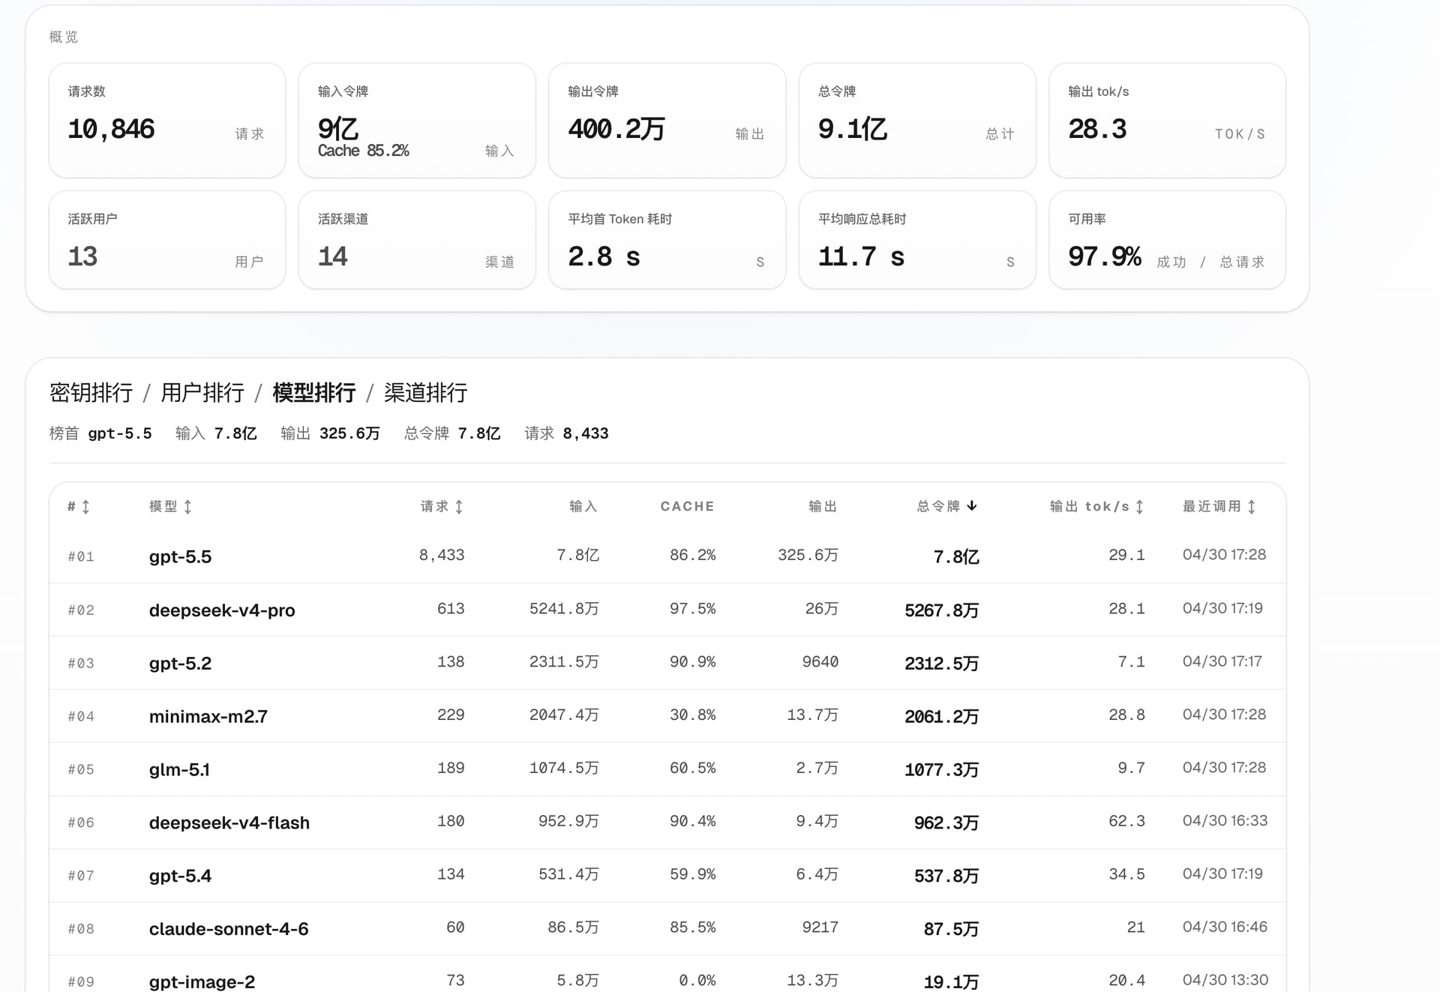Switch to 密钥排行 tab
The image size is (1440, 992).
click(91, 393)
